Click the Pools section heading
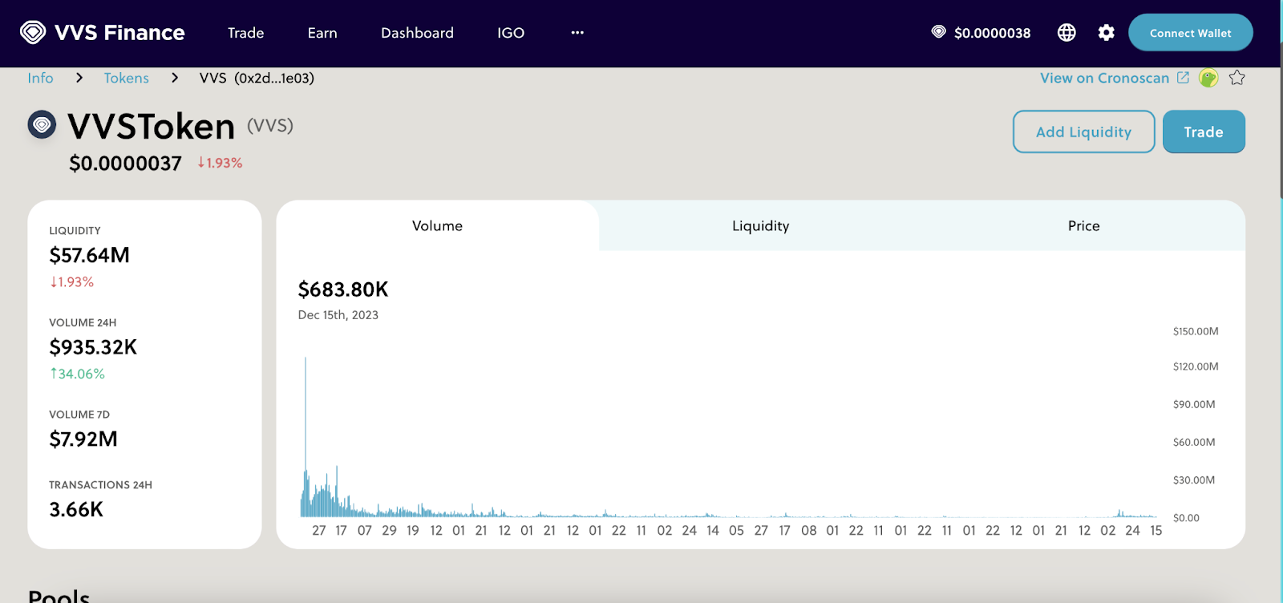Screen dimensions: 1283x603 59,595
